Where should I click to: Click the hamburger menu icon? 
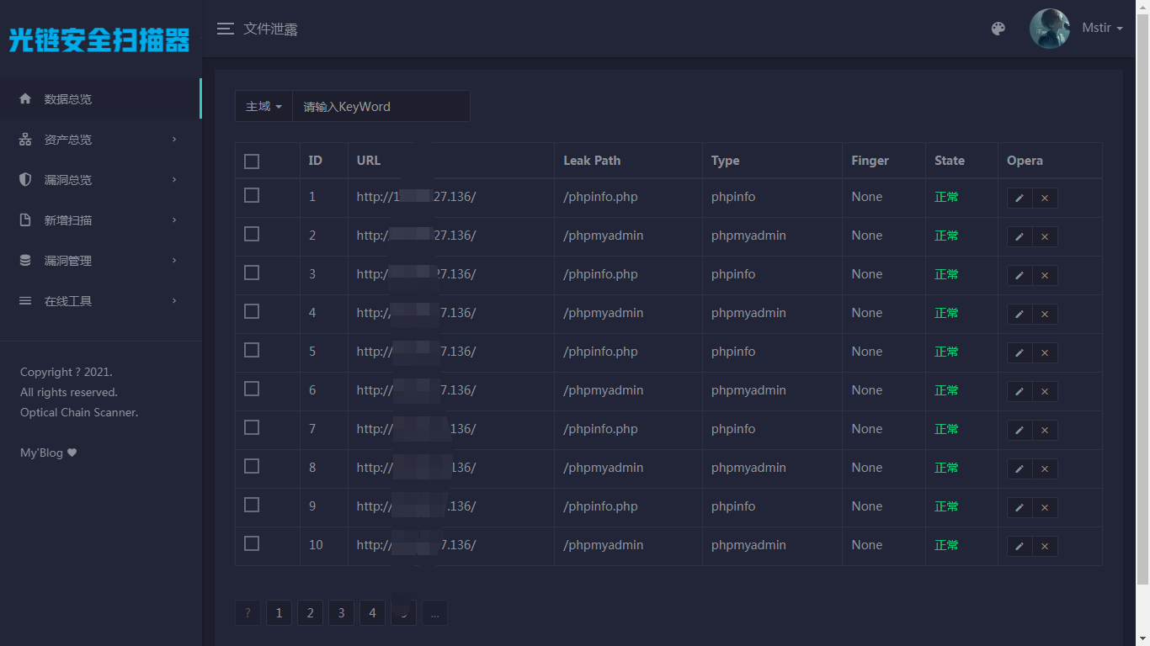225,29
